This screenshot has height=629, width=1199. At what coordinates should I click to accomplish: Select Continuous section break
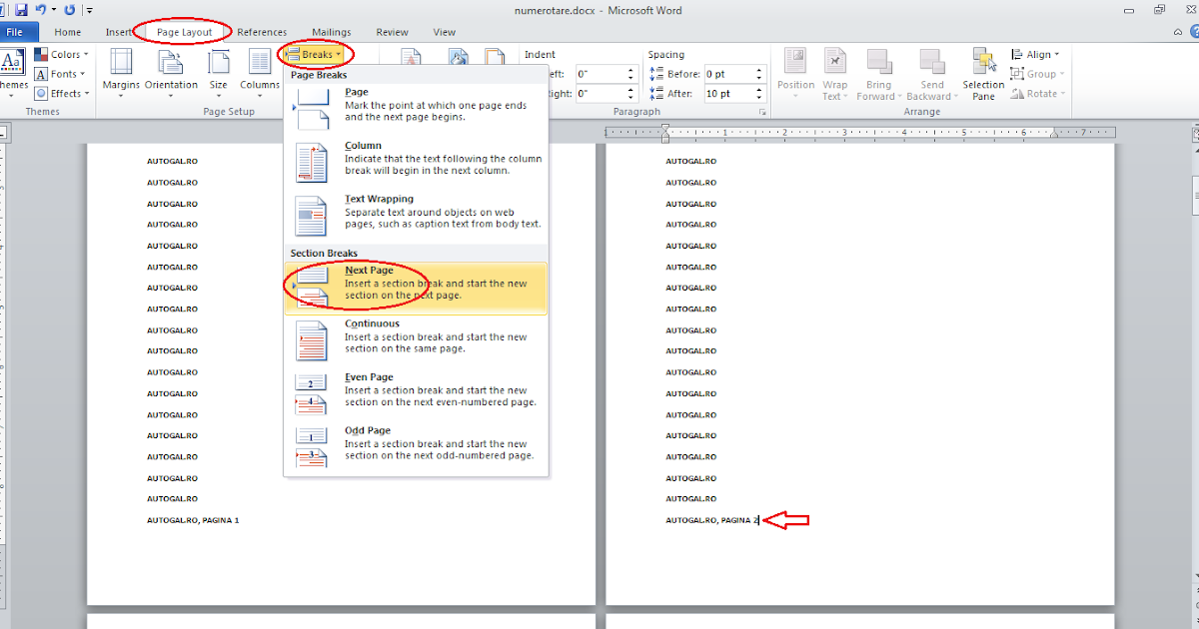416,339
